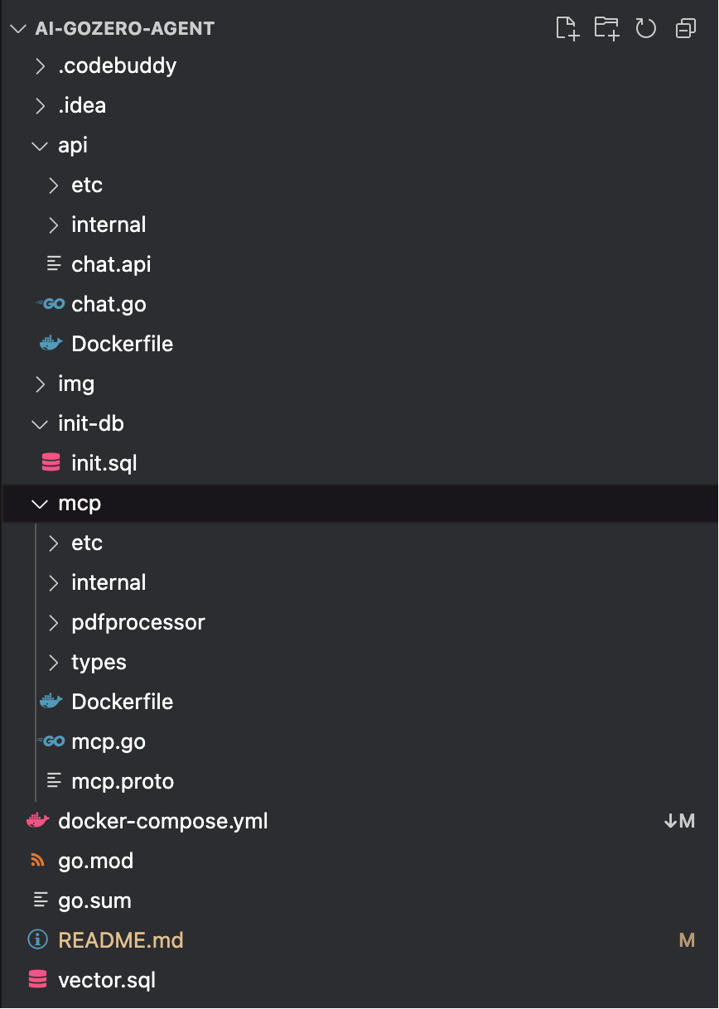Screen dimensions: 719x1009
Task: Click the info icon beside README.md
Action: (x=38, y=940)
